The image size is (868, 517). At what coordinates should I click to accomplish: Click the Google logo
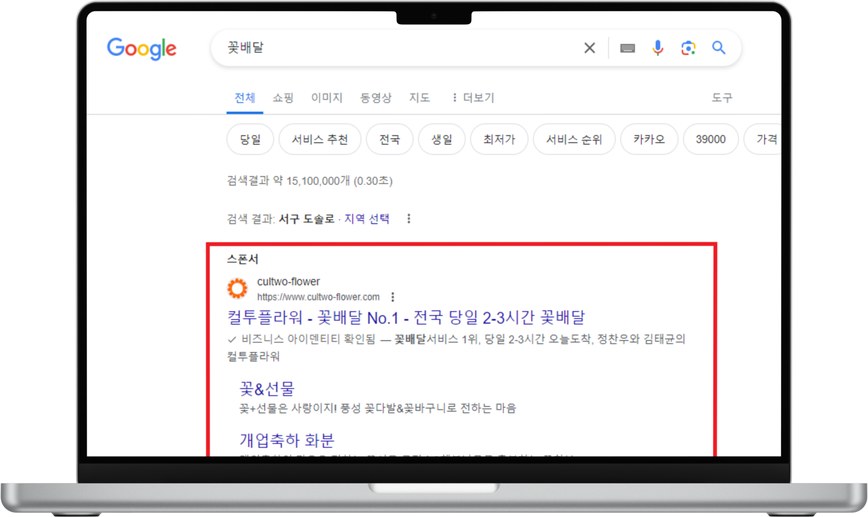click(x=142, y=48)
